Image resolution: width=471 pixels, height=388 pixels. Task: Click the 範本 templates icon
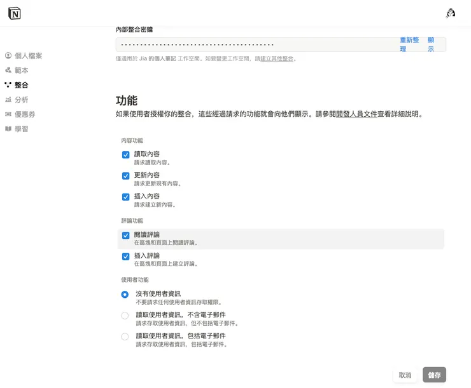click(x=8, y=70)
